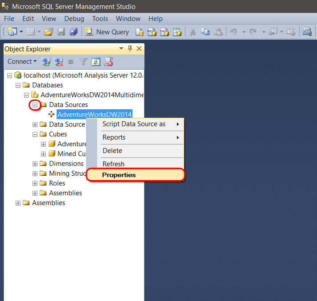Collapse the Data Sources folder

point(35,105)
